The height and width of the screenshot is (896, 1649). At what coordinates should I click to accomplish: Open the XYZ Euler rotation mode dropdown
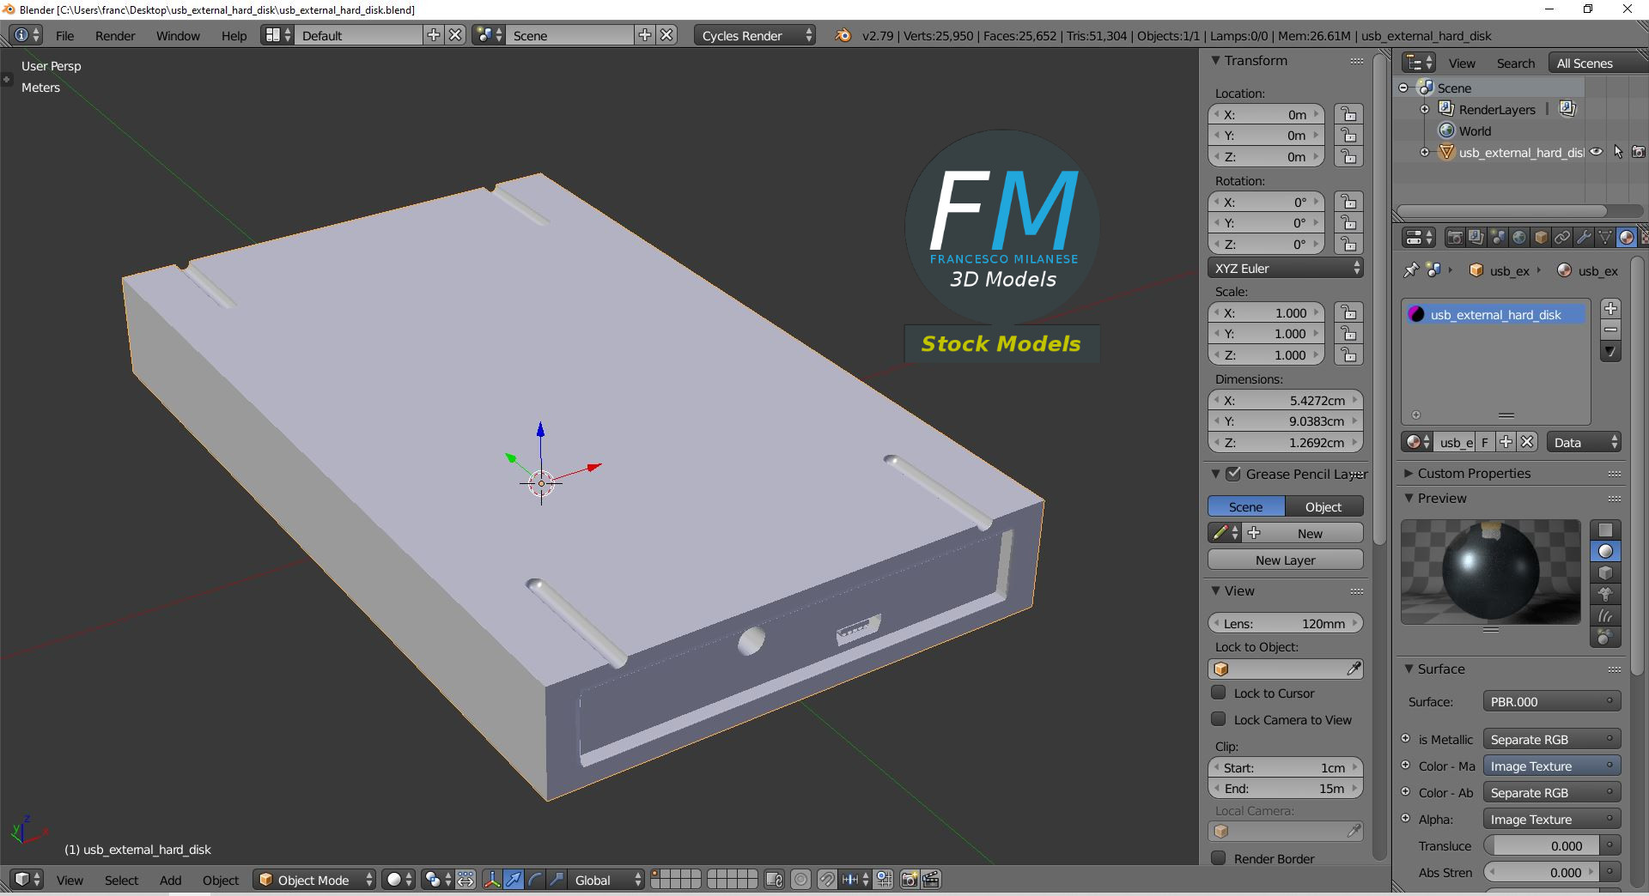[1286, 269]
